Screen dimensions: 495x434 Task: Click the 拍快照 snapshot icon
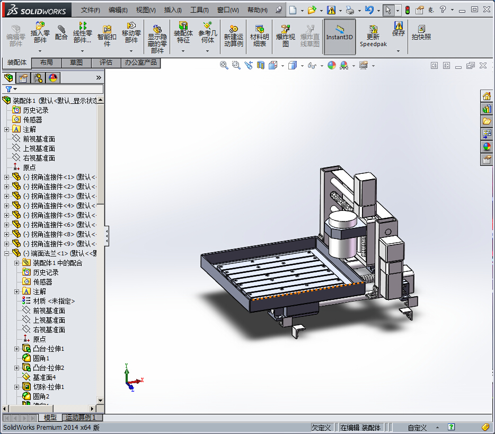pyautogui.click(x=421, y=32)
